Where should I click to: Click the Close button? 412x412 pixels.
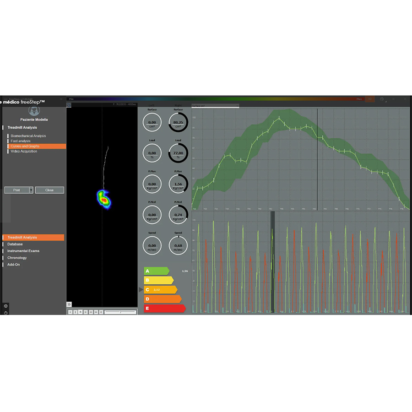[x=49, y=190]
